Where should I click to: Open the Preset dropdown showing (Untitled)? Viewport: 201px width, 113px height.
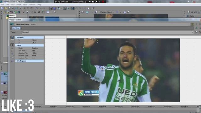click(x=107, y=32)
